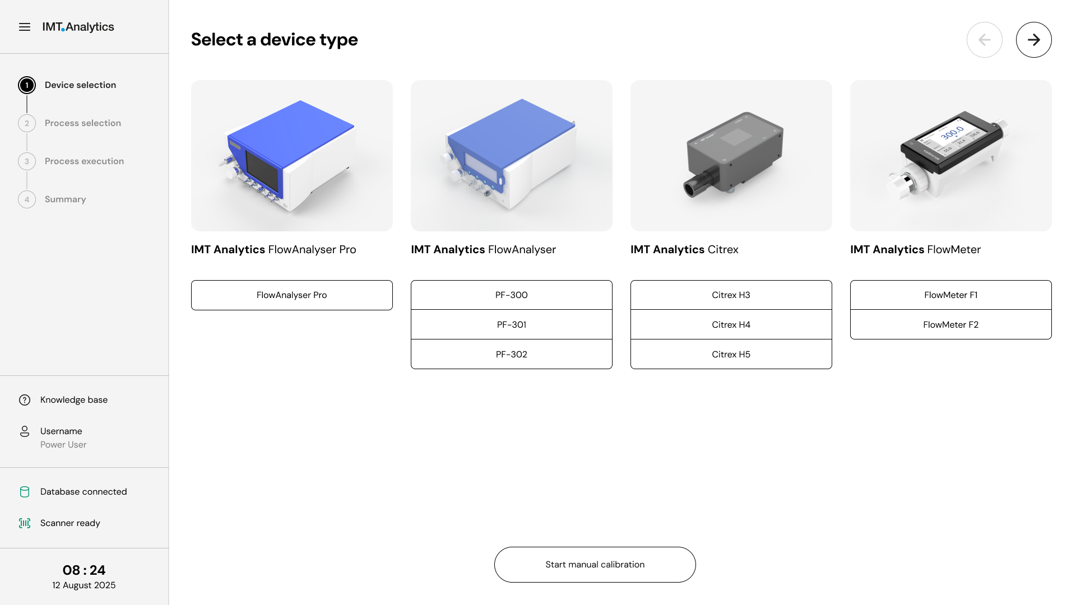1076x605 pixels.
Task: Select the FlowAnalyser Pro device
Action: pos(291,295)
